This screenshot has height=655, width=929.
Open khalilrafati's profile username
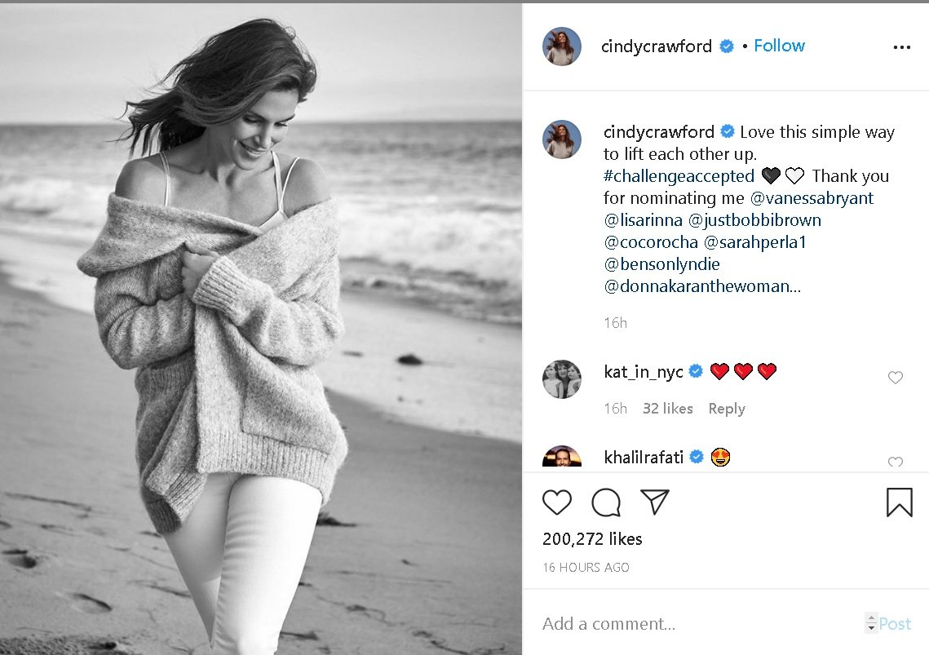click(644, 457)
